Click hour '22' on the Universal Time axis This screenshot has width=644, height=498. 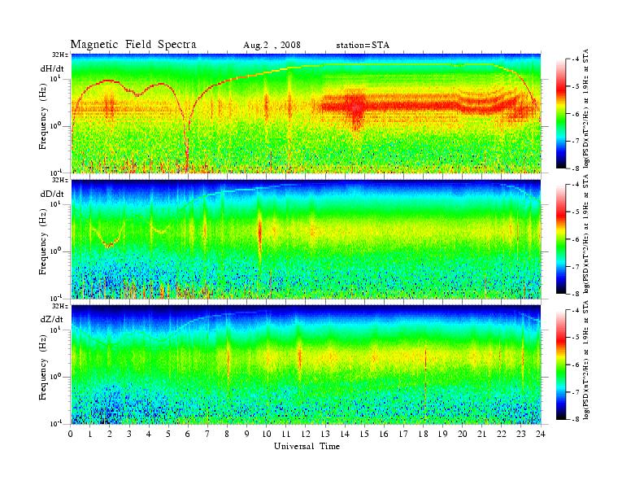pyautogui.click(x=502, y=434)
